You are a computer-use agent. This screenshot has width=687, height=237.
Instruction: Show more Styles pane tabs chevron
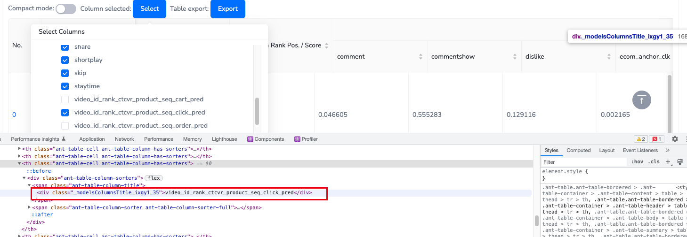point(667,150)
